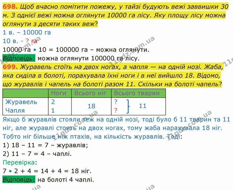Select the green Відповідь label under problem 699

pos(19,180)
